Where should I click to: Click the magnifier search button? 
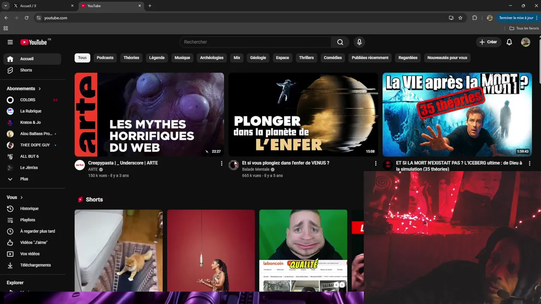(340, 42)
